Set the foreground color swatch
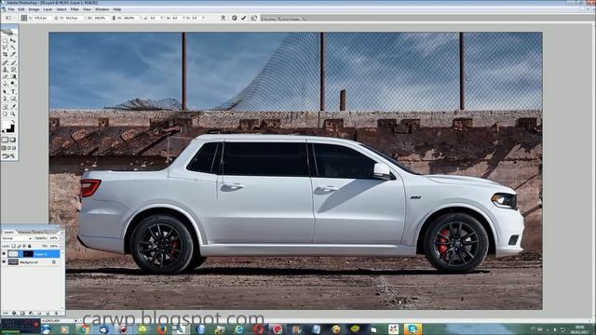 6,124
